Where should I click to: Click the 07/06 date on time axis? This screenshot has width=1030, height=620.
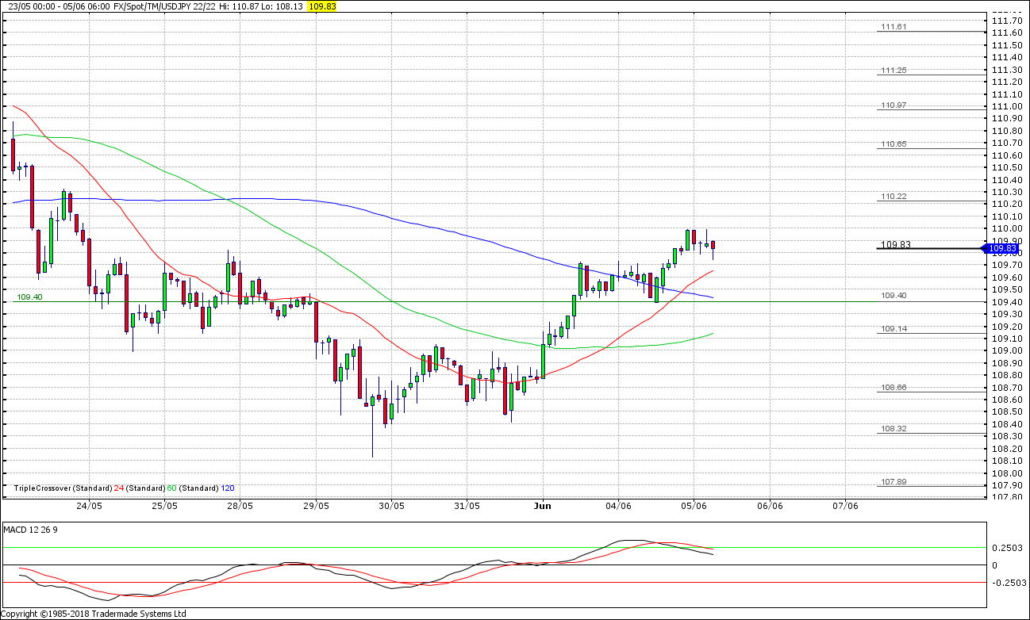[x=845, y=506]
